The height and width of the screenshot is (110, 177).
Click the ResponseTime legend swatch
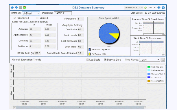(x=149, y=81)
